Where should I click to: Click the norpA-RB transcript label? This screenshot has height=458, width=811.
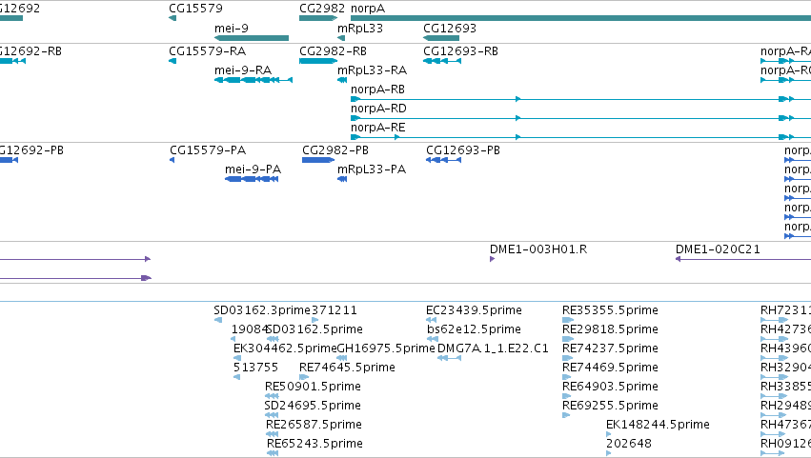pos(377,90)
